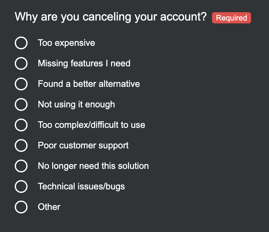Click the "Found a better alternative" label
Image resolution: width=269 pixels, height=232 pixels.
point(89,84)
